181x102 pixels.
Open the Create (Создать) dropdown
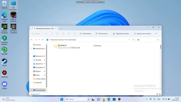(x=36, y=33)
